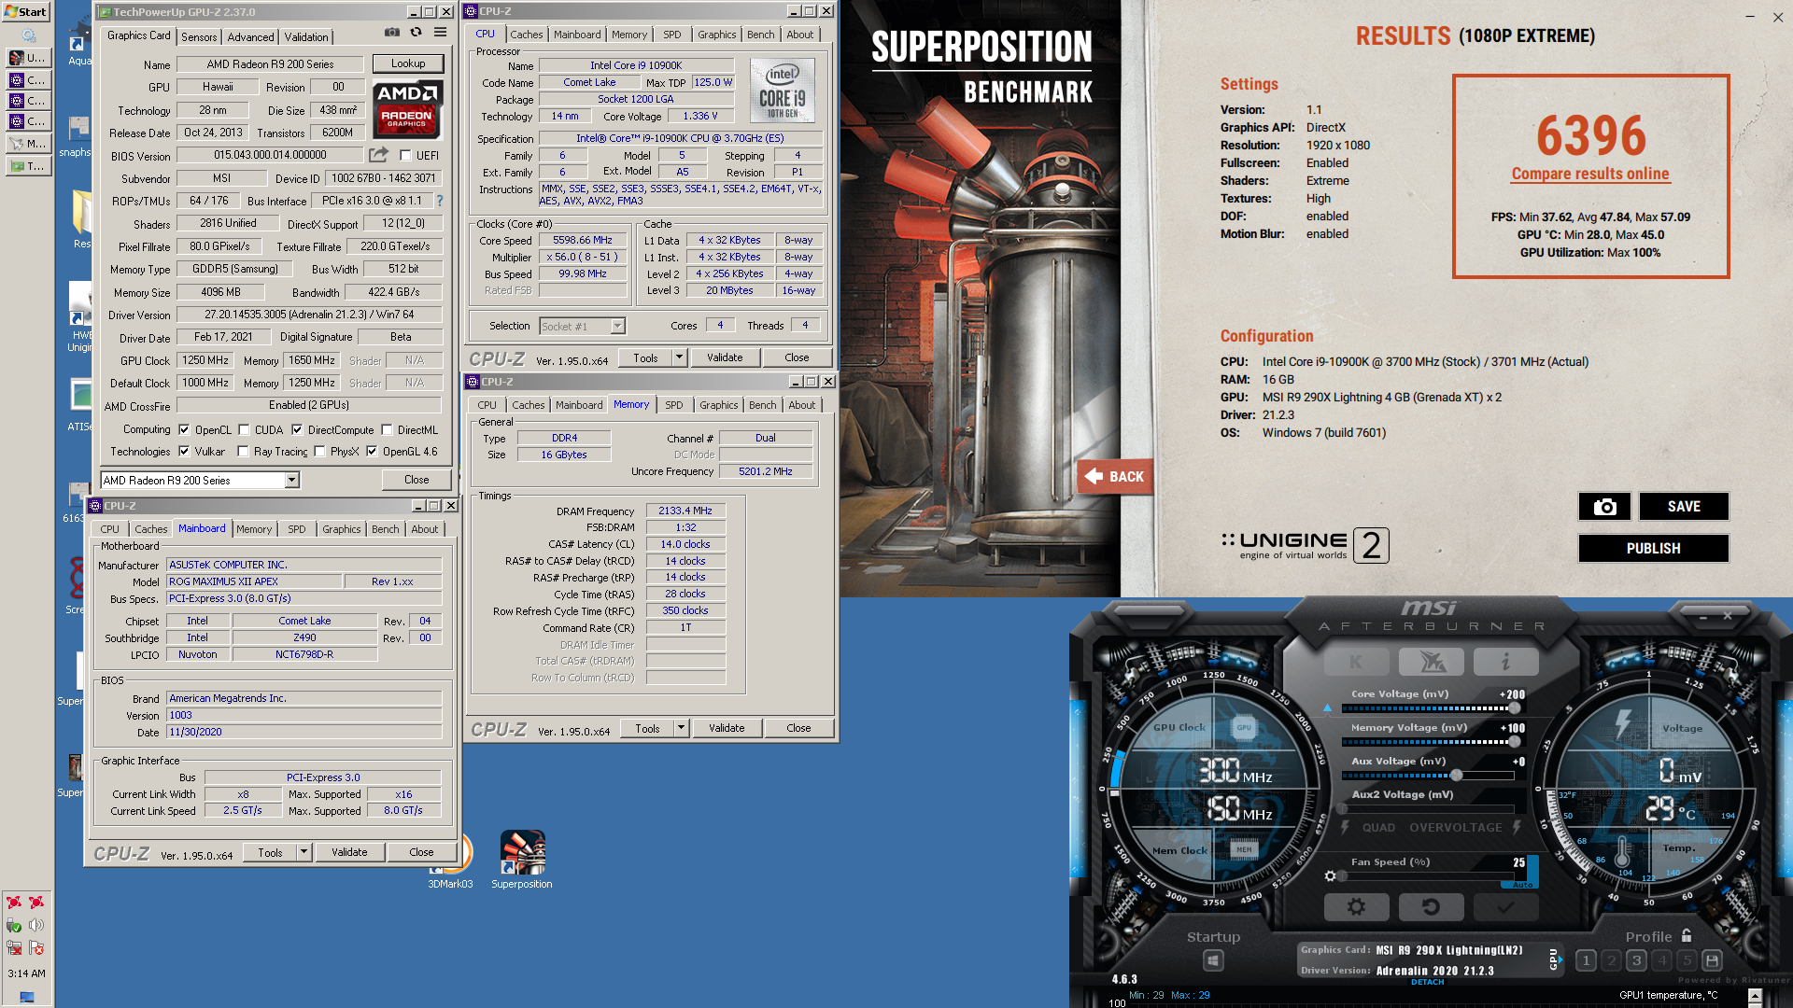Select Afterburner profile slot 3

[1636, 960]
